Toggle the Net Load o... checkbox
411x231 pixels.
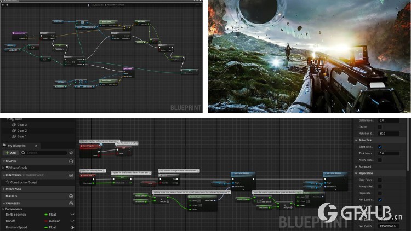380,200
